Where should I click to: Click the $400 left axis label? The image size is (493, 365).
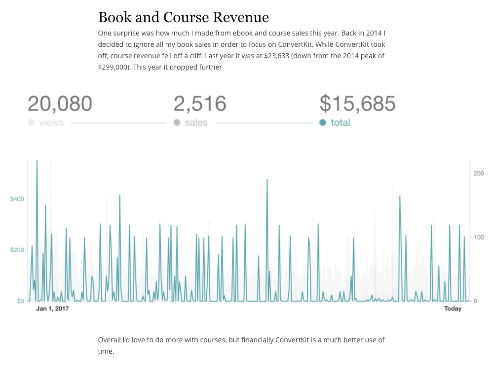coord(17,199)
